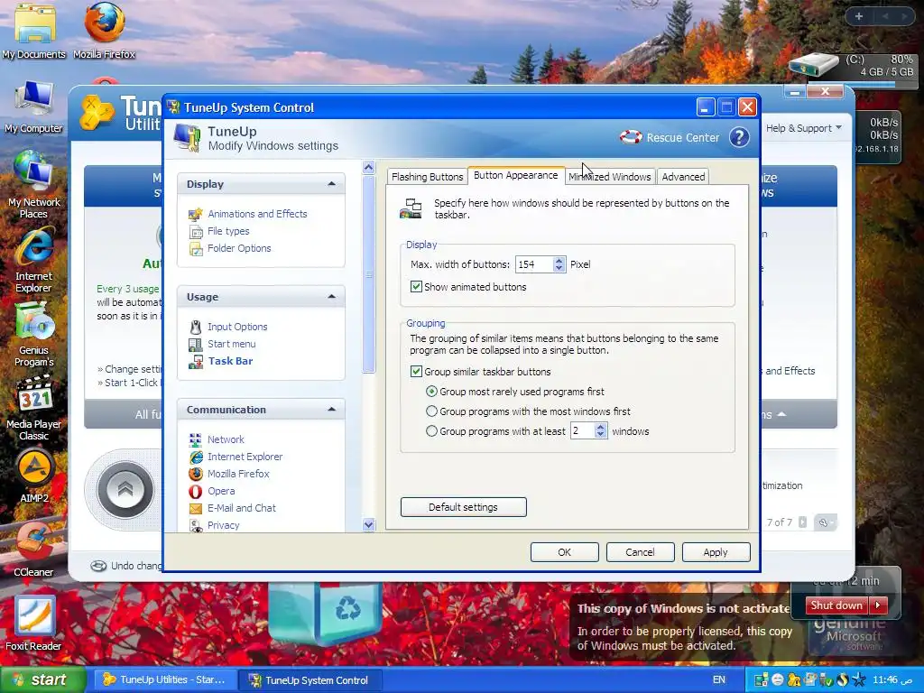Decrease max width of buttons spinner
This screenshot has width=924, height=693.
tap(559, 268)
